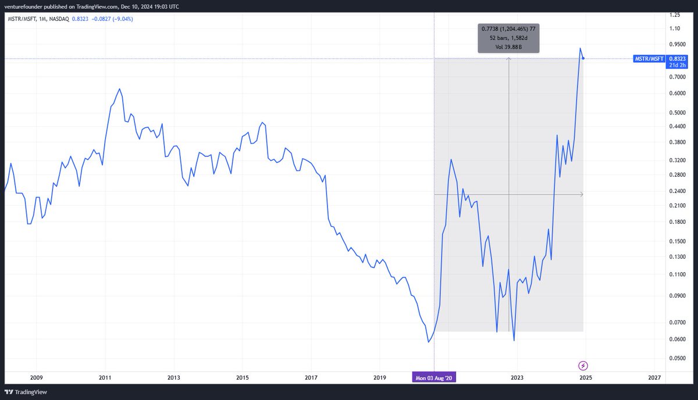Click the 2025 label on the time axis

tap(585, 377)
